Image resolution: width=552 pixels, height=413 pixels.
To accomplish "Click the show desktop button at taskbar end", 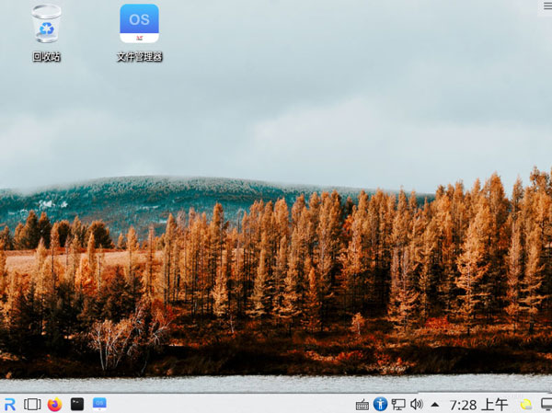I will coord(546,404).
